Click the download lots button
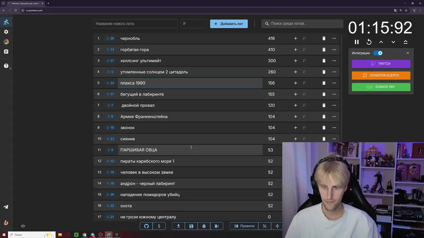 pyautogui.click(x=179, y=226)
